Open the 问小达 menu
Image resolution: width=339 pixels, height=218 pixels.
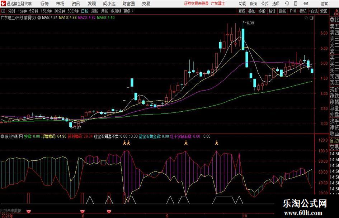(x=109, y=4)
